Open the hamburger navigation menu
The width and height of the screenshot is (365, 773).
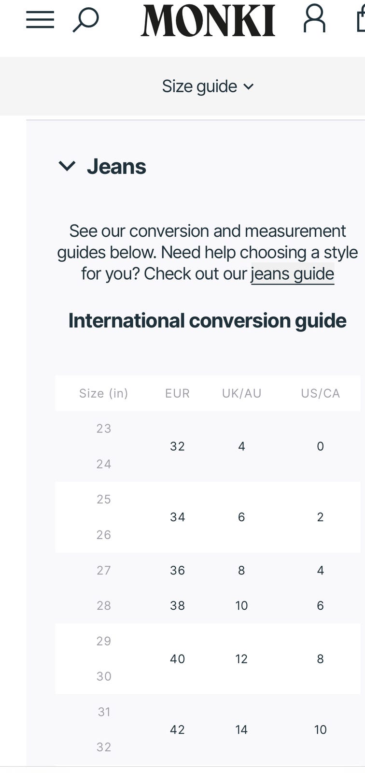pos(40,20)
